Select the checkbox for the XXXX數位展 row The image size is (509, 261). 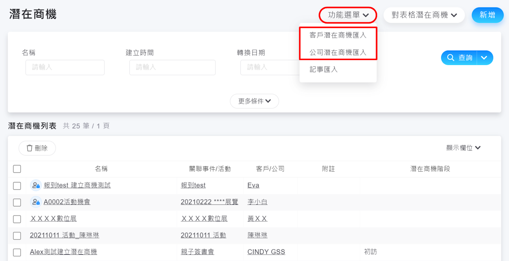(17, 219)
